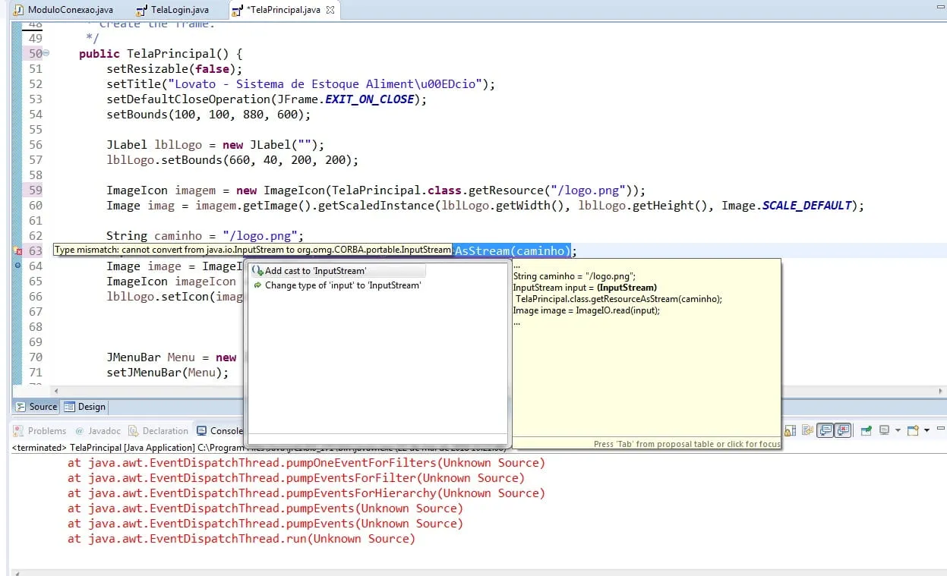The image size is (947, 576).
Task: Click 'Image image = ImageIO.read(input);' in preview
Action: pos(586,310)
